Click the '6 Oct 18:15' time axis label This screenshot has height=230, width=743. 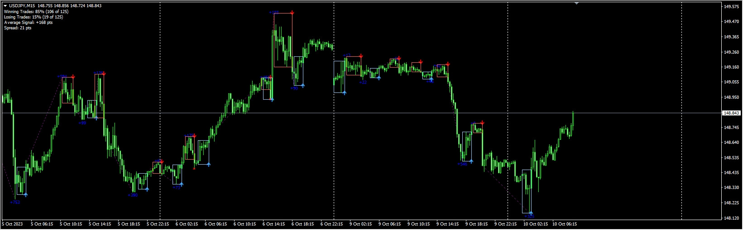coord(303,224)
